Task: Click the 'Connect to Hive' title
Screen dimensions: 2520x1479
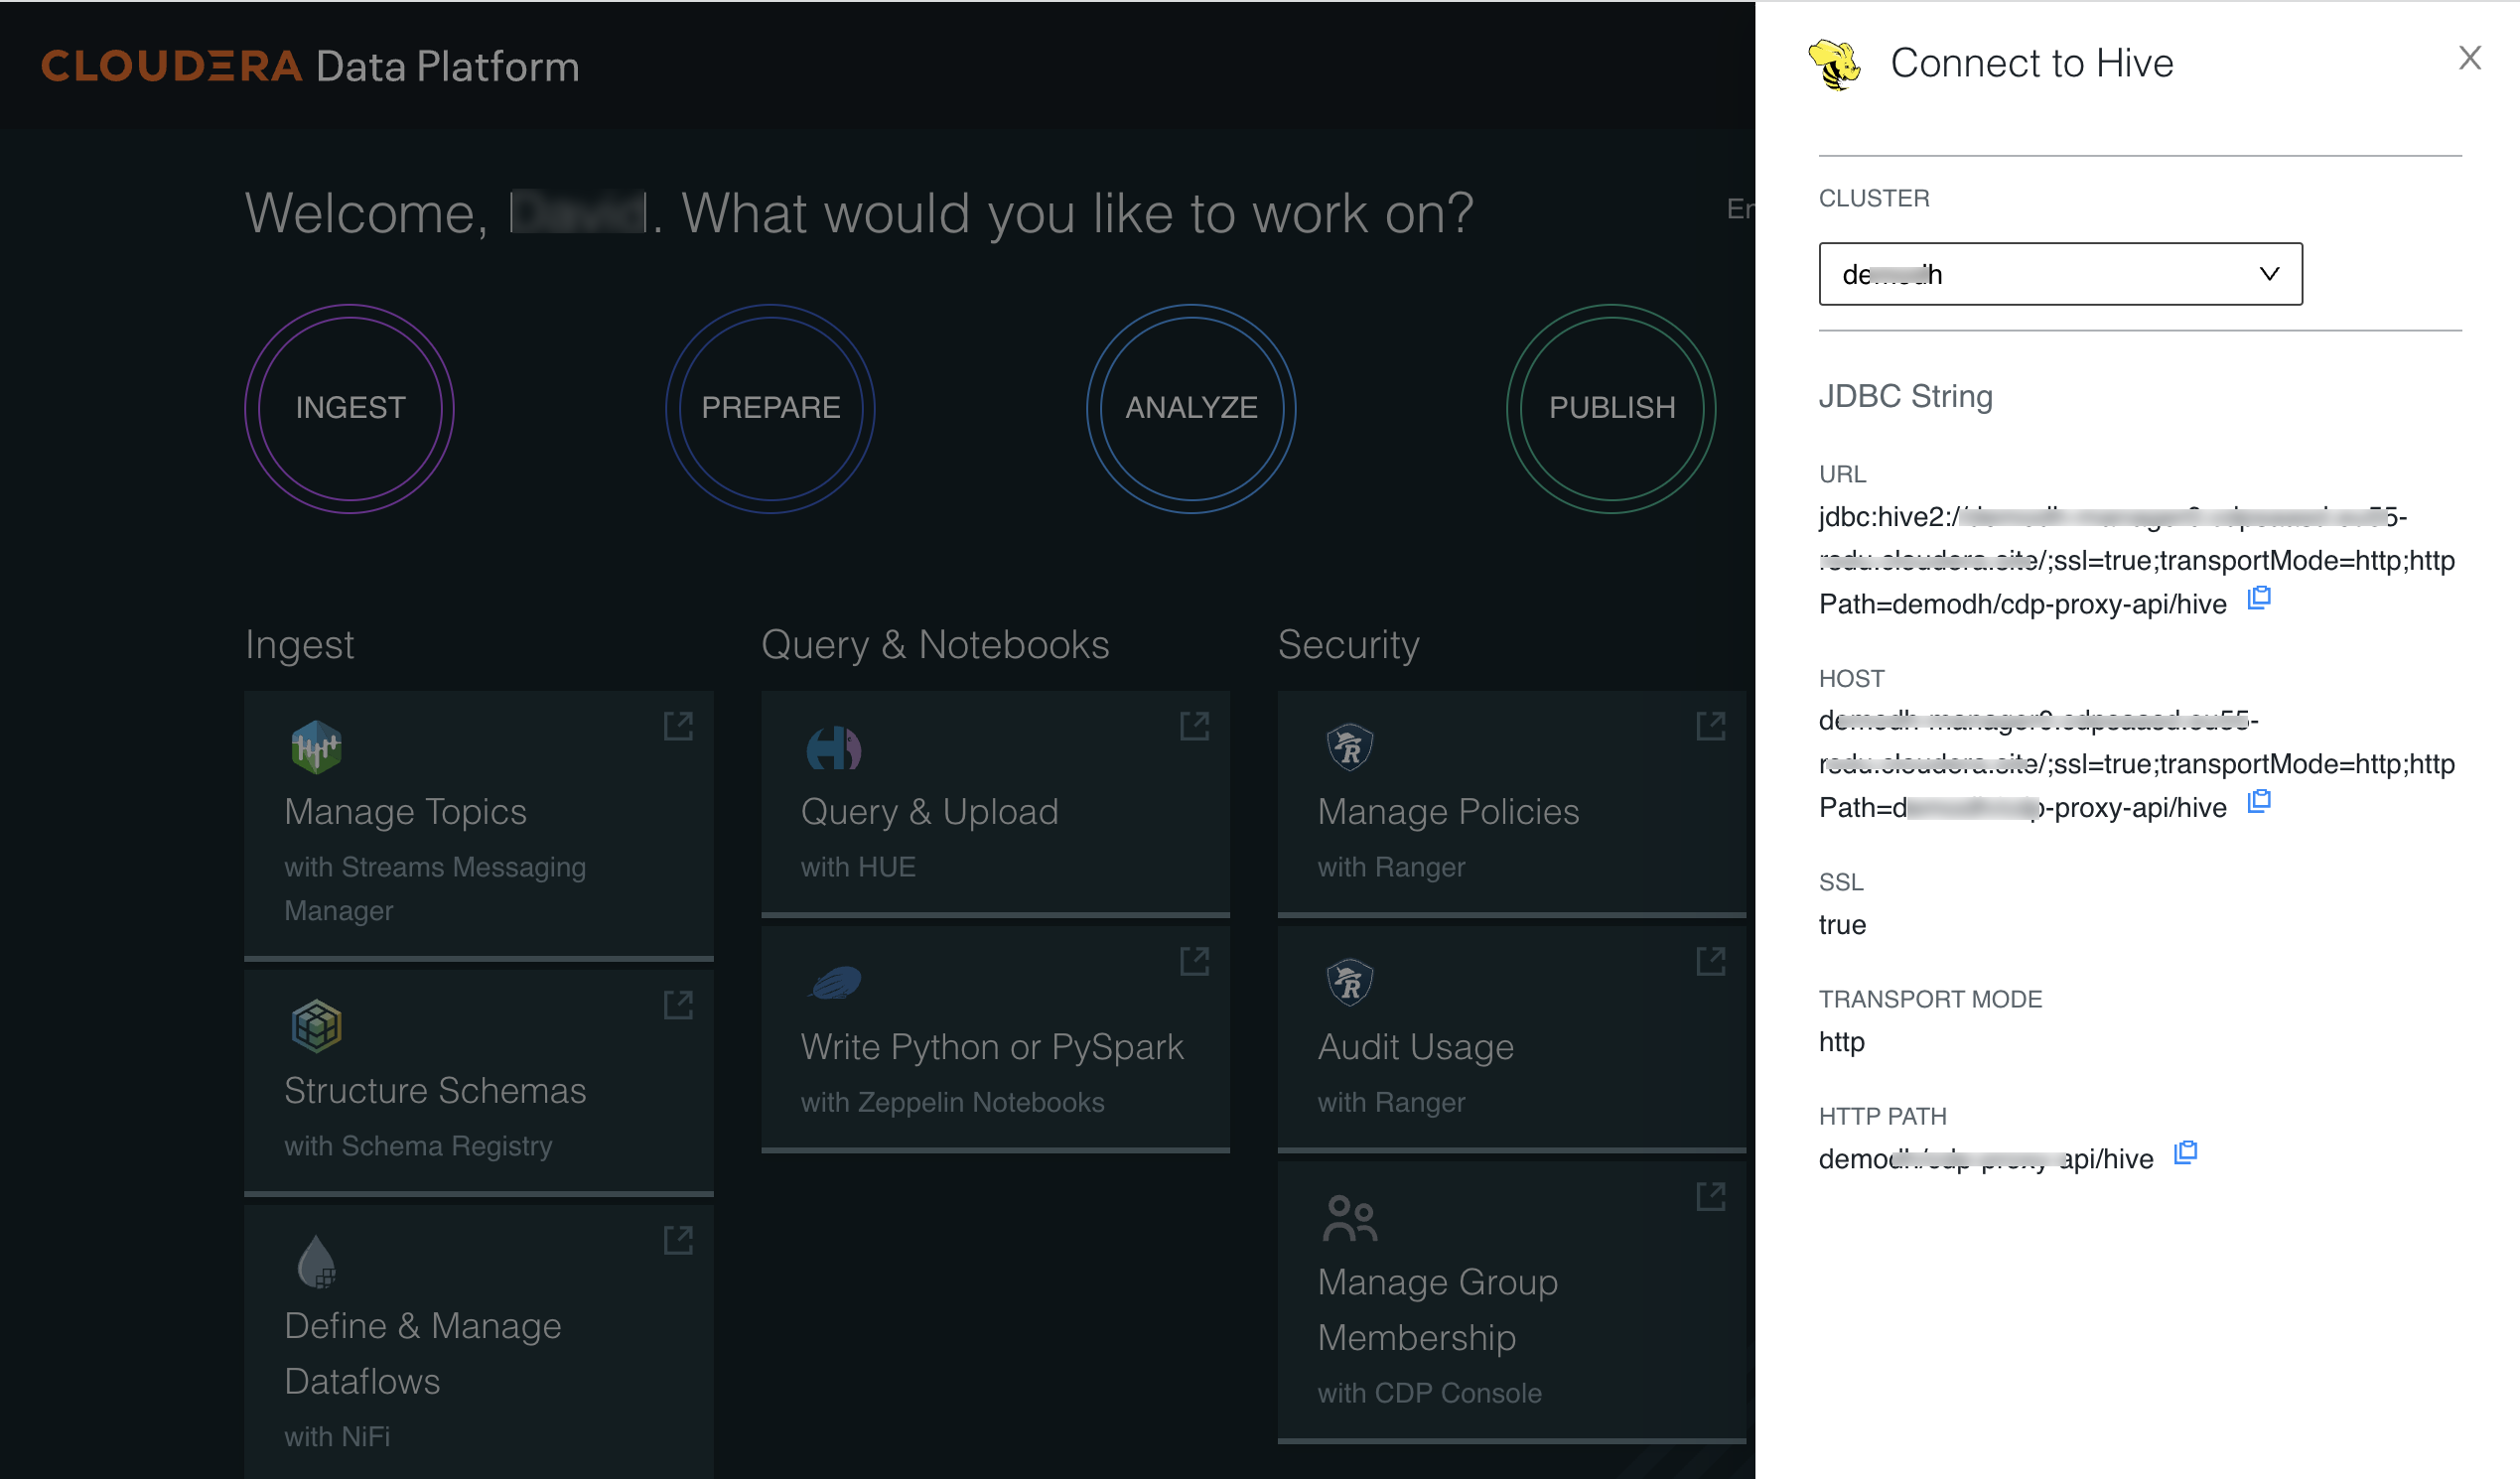Action: pos(2031,63)
